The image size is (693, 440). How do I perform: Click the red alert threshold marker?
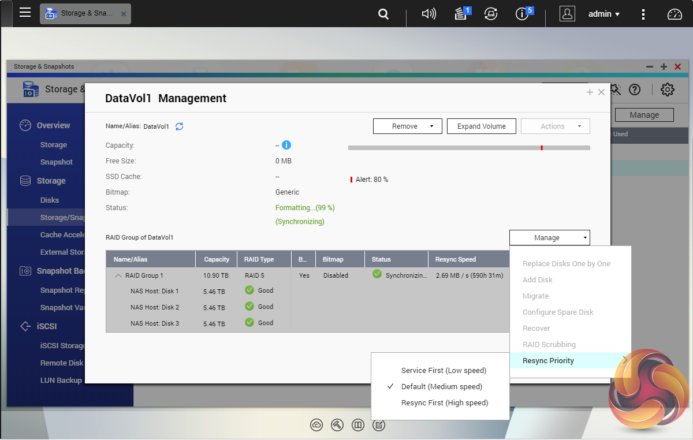click(x=542, y=148)
